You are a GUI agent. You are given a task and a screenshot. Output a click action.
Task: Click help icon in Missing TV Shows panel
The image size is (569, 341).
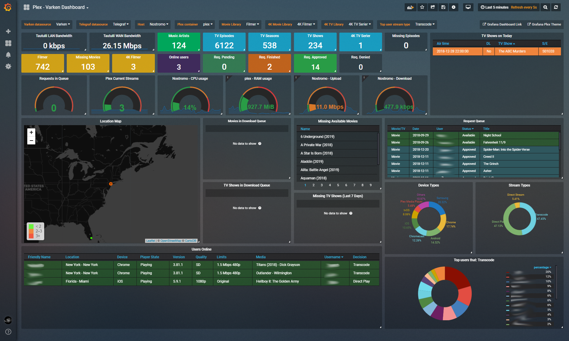coord(351,213)
